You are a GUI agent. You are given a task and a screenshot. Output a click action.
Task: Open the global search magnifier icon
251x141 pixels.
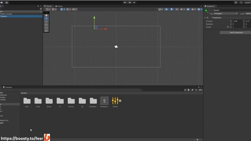pyautogui.click(x=241, y=2)
